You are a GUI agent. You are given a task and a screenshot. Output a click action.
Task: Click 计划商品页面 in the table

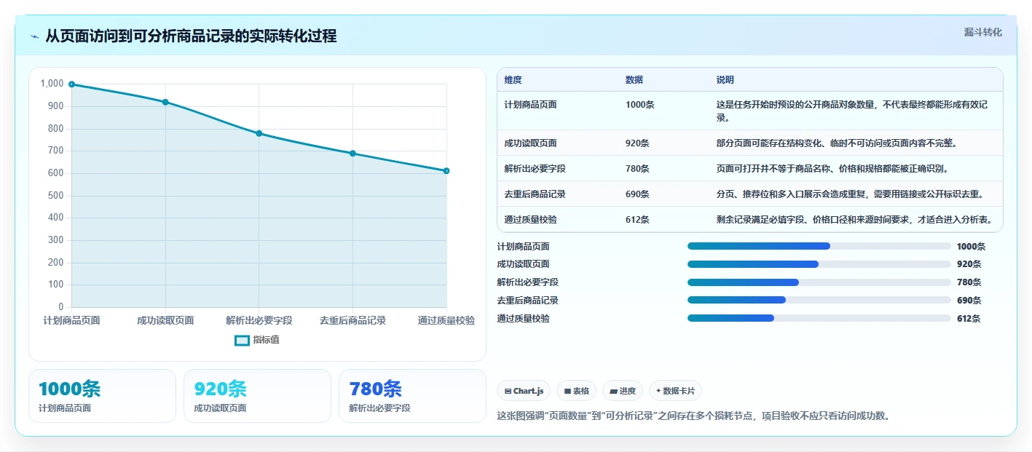[x=530, y=105]
